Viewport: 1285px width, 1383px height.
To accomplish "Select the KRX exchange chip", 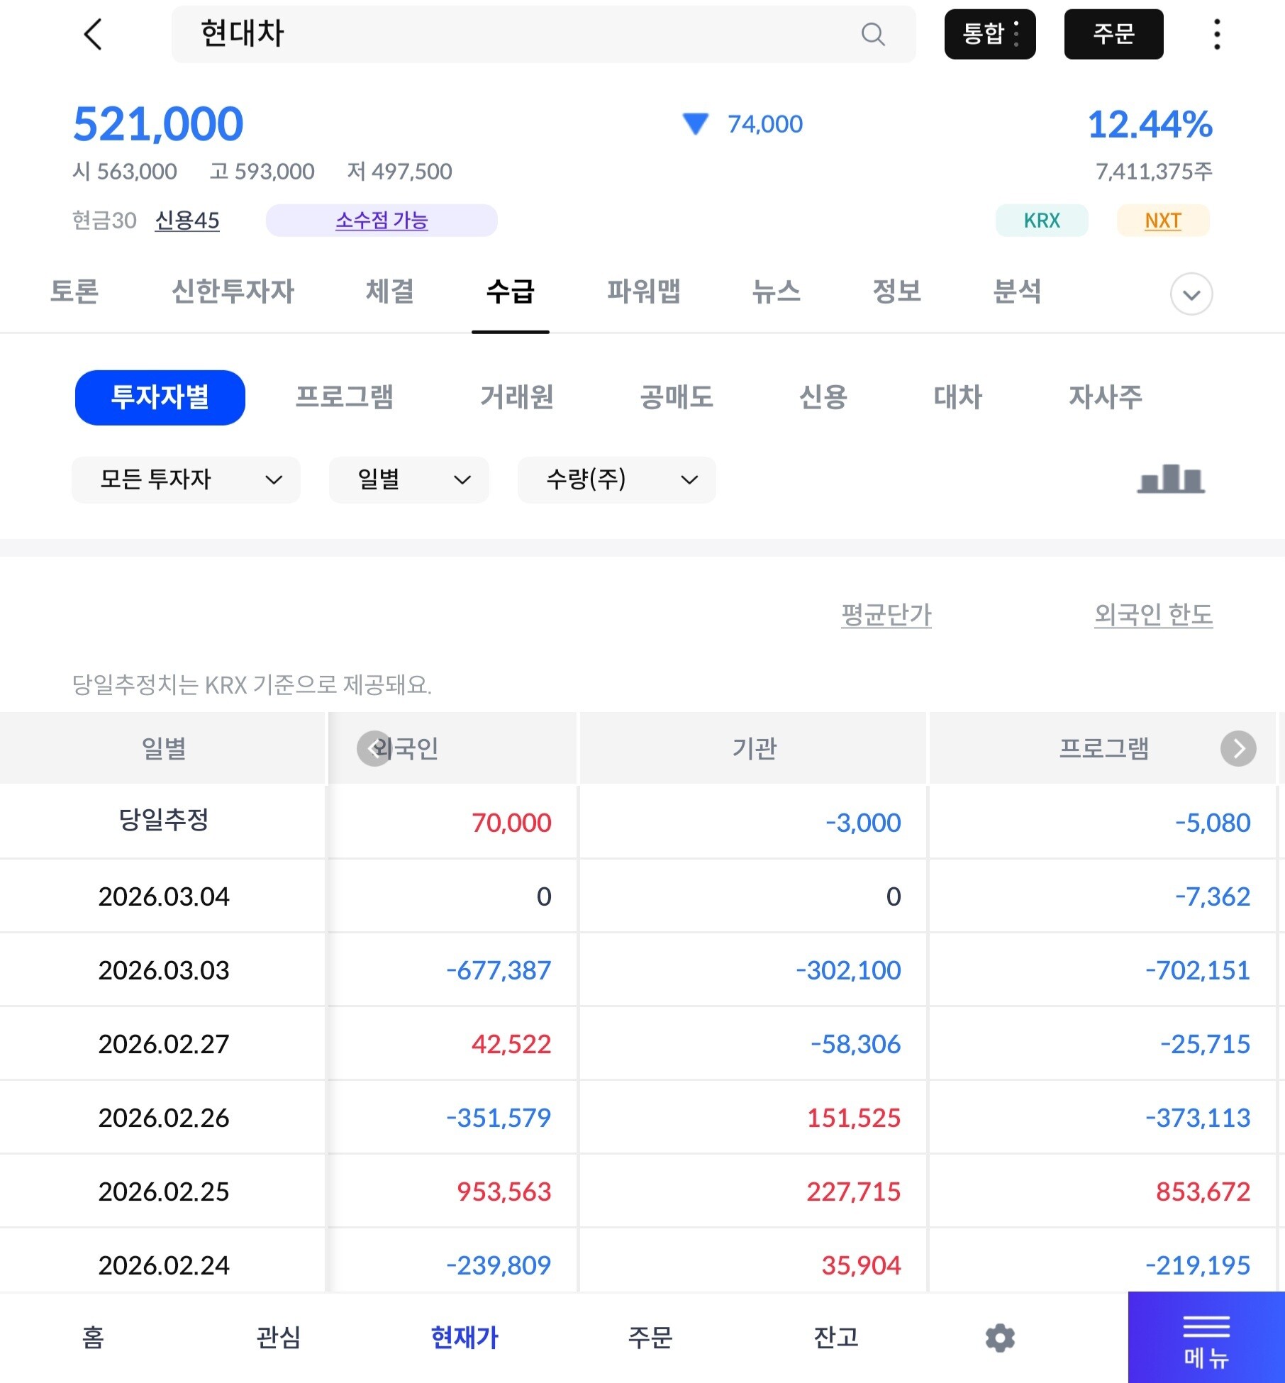I will [x=1042, y=221].
